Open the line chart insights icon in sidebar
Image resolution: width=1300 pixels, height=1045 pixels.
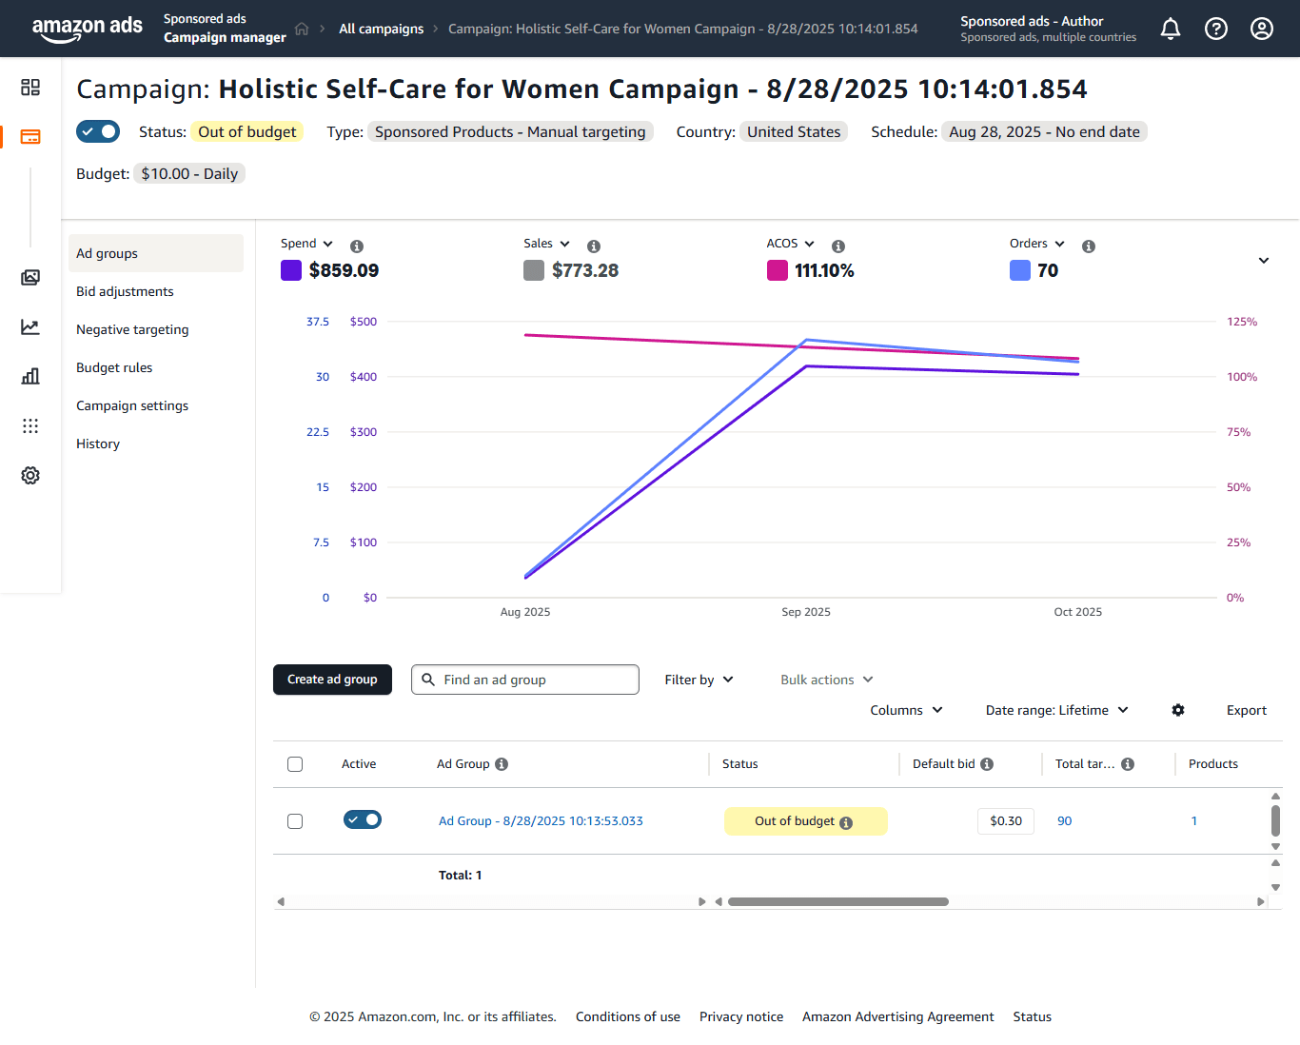click(x=30, y=327)
